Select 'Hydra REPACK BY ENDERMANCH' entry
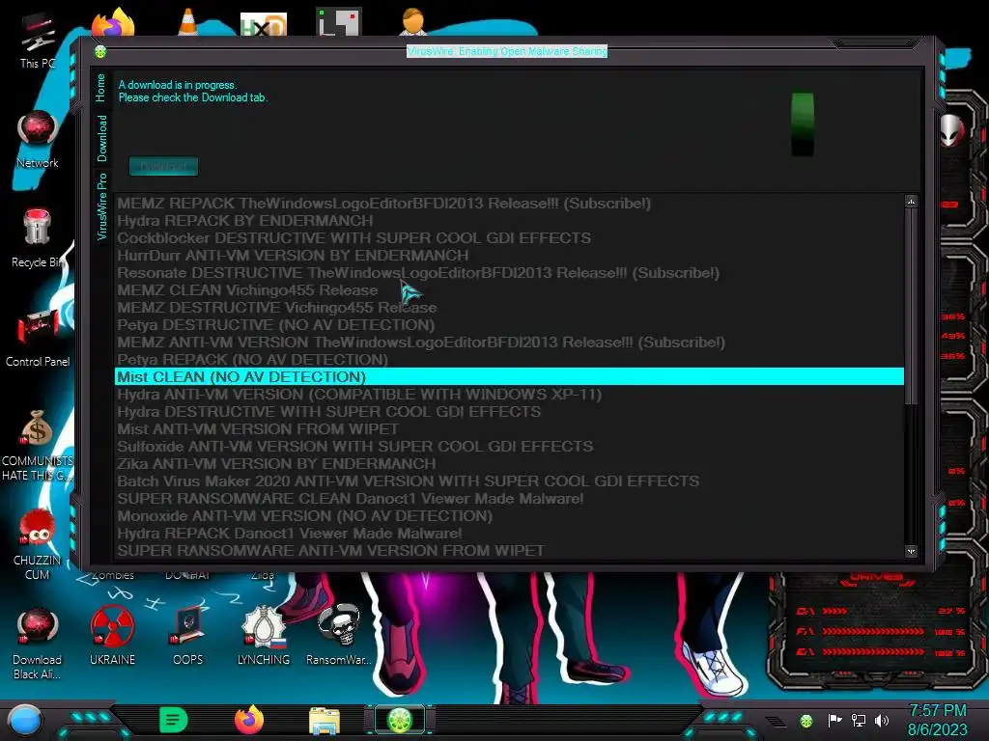This screenshot has height=741, width=989. [x=510, y=221]
